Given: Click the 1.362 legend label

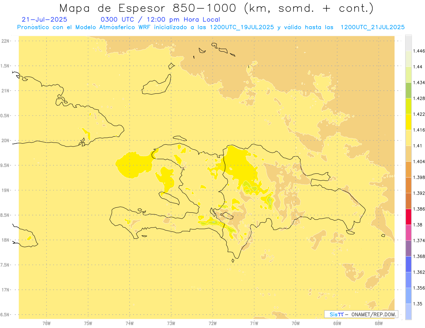Looking at the screenshot, I should click(x=420, y=272).
